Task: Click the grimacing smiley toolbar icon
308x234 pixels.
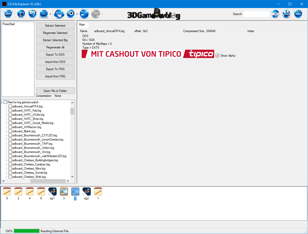Action: click(x=84, y=14)
